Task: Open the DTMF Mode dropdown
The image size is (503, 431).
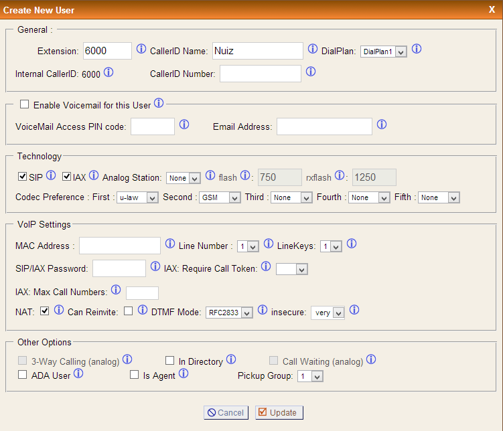Action: click(229, 313)
